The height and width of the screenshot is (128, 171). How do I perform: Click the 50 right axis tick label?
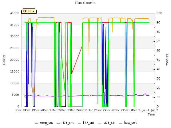tap(158, 60)
